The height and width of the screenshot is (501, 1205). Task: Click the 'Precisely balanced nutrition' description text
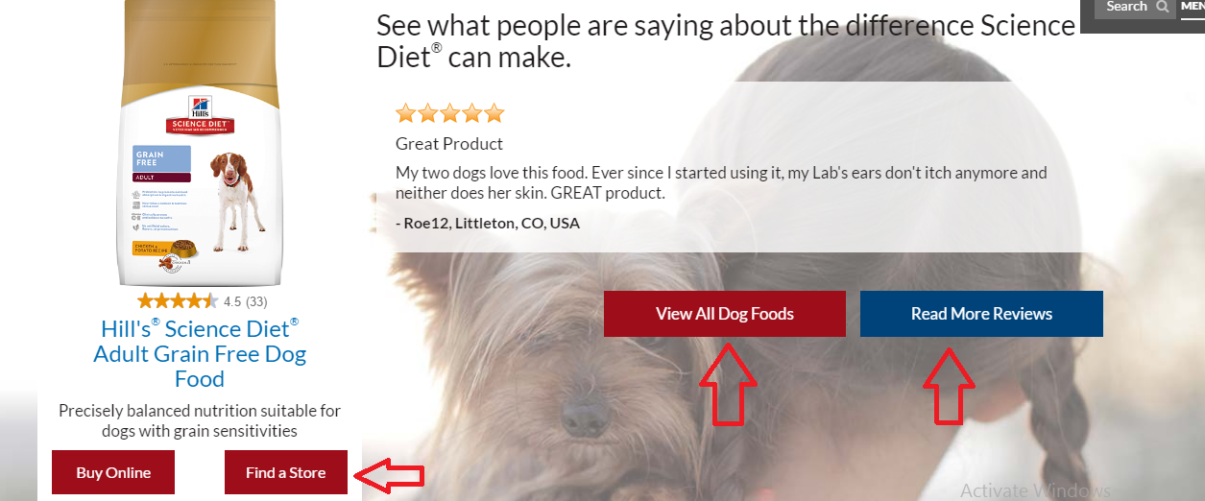coord(200,420)
